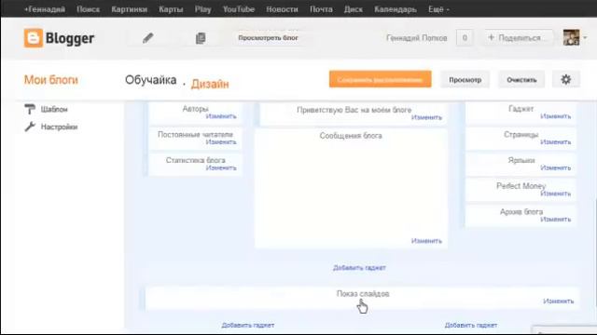Screen dimensions: 597x335
Task: Click Изменить for Статистика блога gadget
Action: (221, 167)
